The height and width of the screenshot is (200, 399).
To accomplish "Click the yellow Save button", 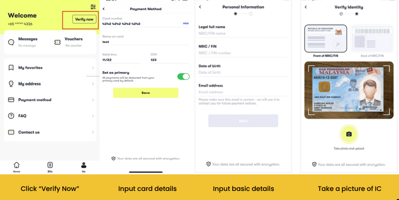I will (145, 93).
